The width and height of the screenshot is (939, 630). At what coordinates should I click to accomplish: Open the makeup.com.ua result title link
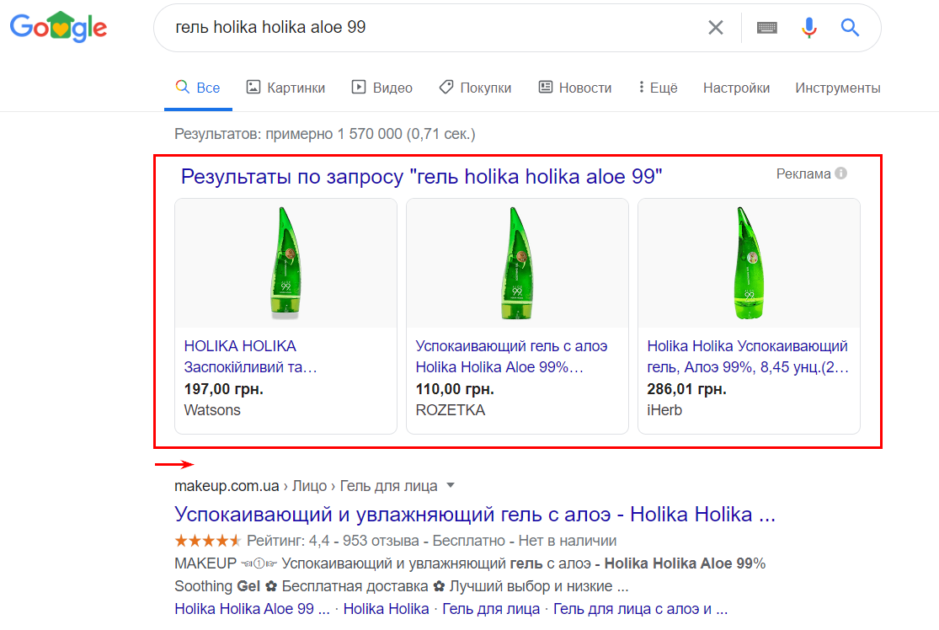point(474,515)
